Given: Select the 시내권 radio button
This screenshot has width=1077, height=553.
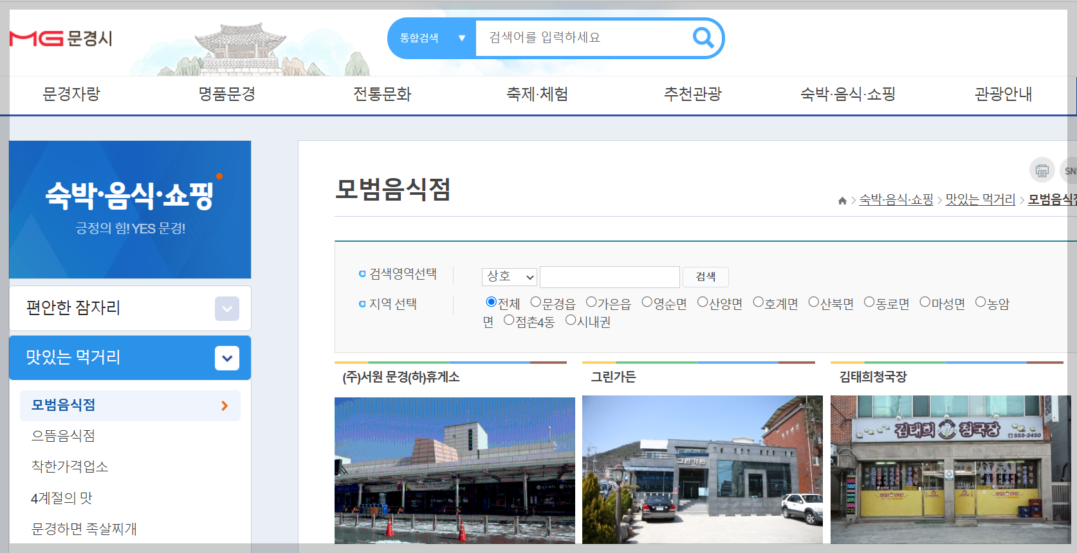Looking at the screenshot, I should point(571,320).
